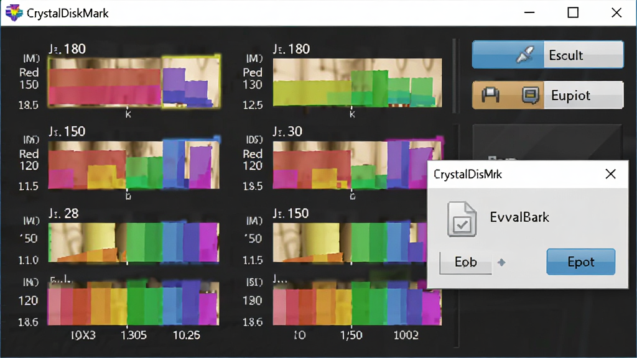Image resolution: width=637 pixels, height=358 pixels.
Task: Click the third-row right chart labeled 150
Action: point(350,242)
